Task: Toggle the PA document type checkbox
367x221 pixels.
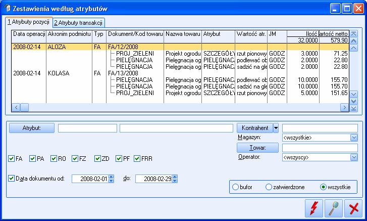Action: click(32, 159)
